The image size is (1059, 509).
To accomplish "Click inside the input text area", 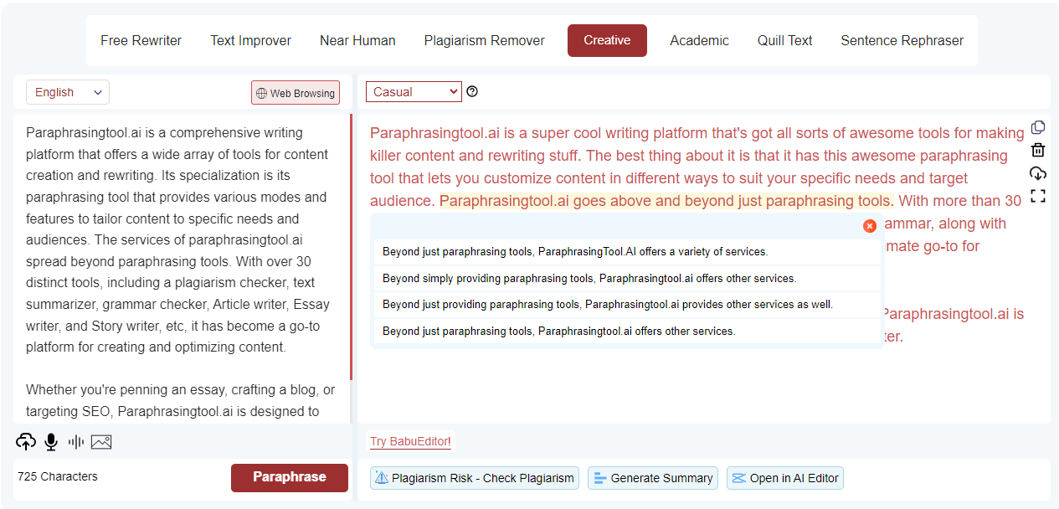I will coord(181,268).
